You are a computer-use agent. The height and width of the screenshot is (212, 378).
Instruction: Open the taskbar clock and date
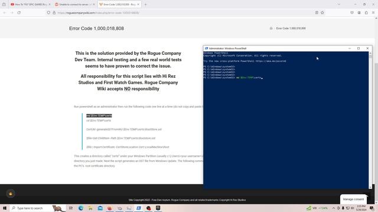click(x=361, y=208)
